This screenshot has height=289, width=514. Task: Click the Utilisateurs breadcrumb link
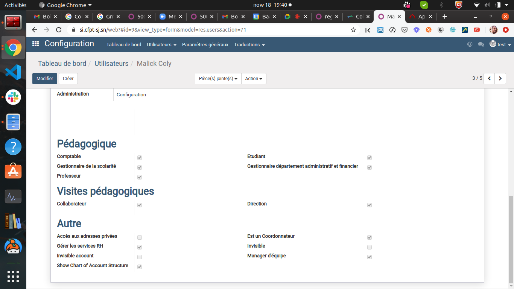pyautogui.click(x=111, y=64)
